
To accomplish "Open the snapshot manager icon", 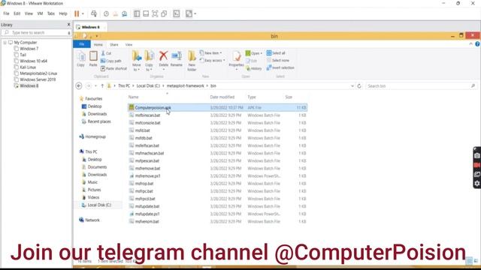I will click(125, 13).
